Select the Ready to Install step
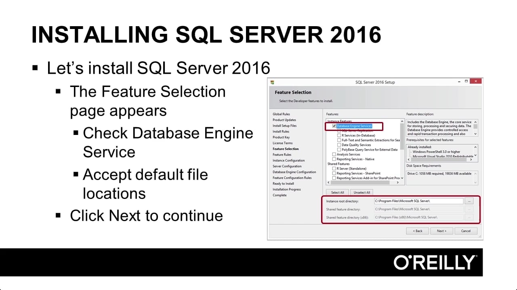The width and height of the screenshot is (517, 290). point(283,184)
